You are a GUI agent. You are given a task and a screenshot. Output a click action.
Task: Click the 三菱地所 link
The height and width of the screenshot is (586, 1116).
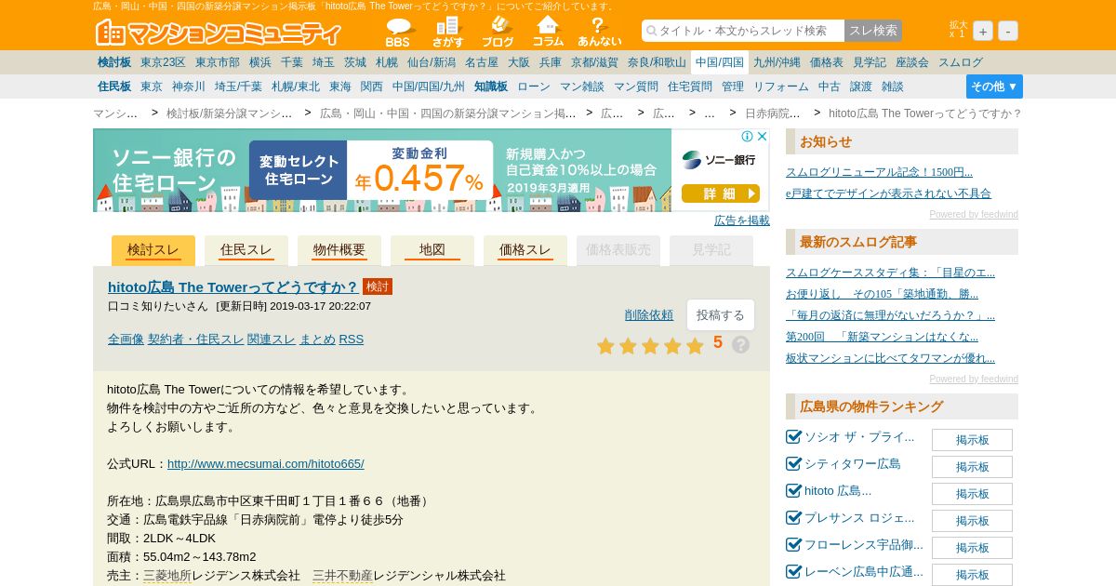pyautogui.click(x=167, y=575)
